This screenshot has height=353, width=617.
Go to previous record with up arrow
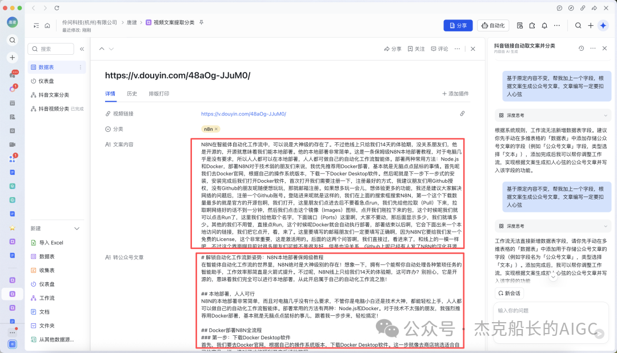click(102, 49)
